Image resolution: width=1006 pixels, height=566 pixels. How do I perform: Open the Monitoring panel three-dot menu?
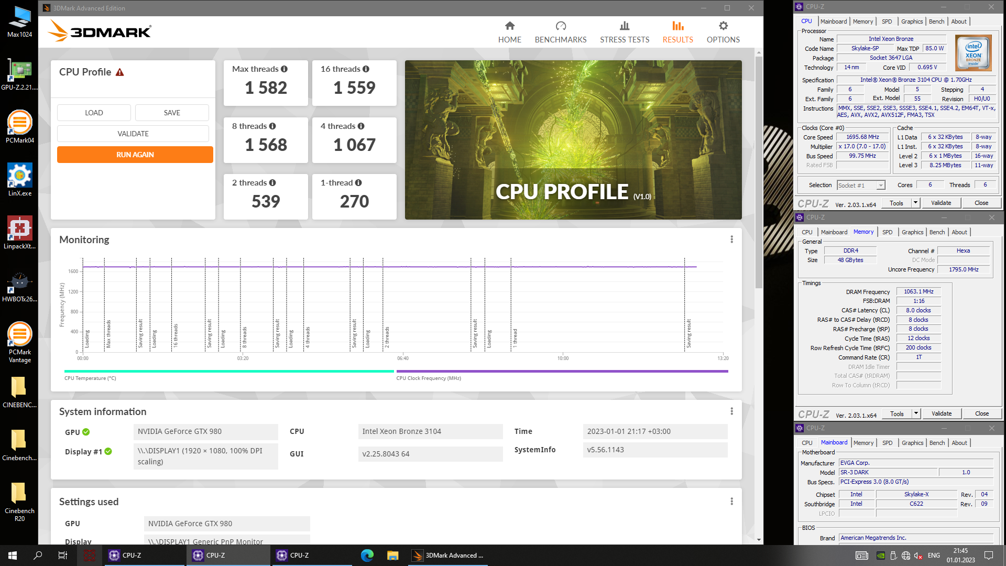[x=731, y=240]
